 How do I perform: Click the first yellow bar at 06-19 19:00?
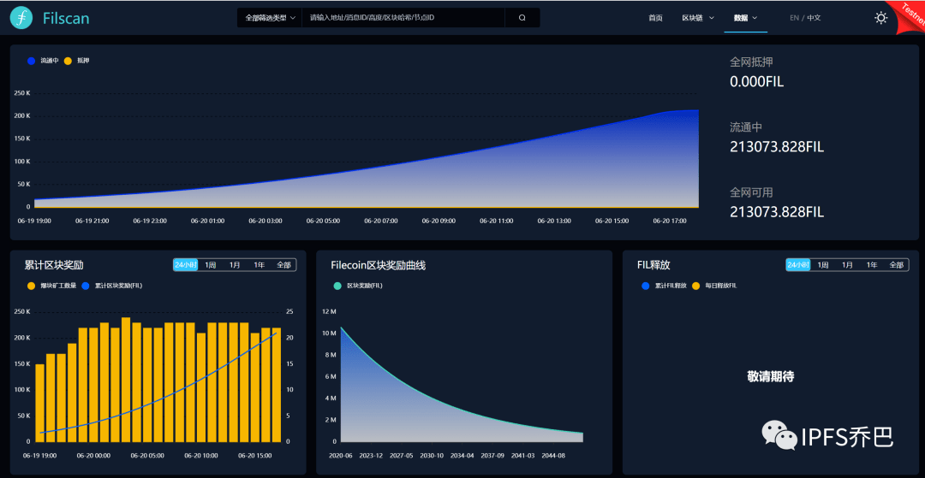coord(39,403)
